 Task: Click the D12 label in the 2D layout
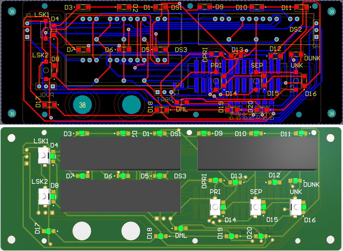click(x=275, y=49)
